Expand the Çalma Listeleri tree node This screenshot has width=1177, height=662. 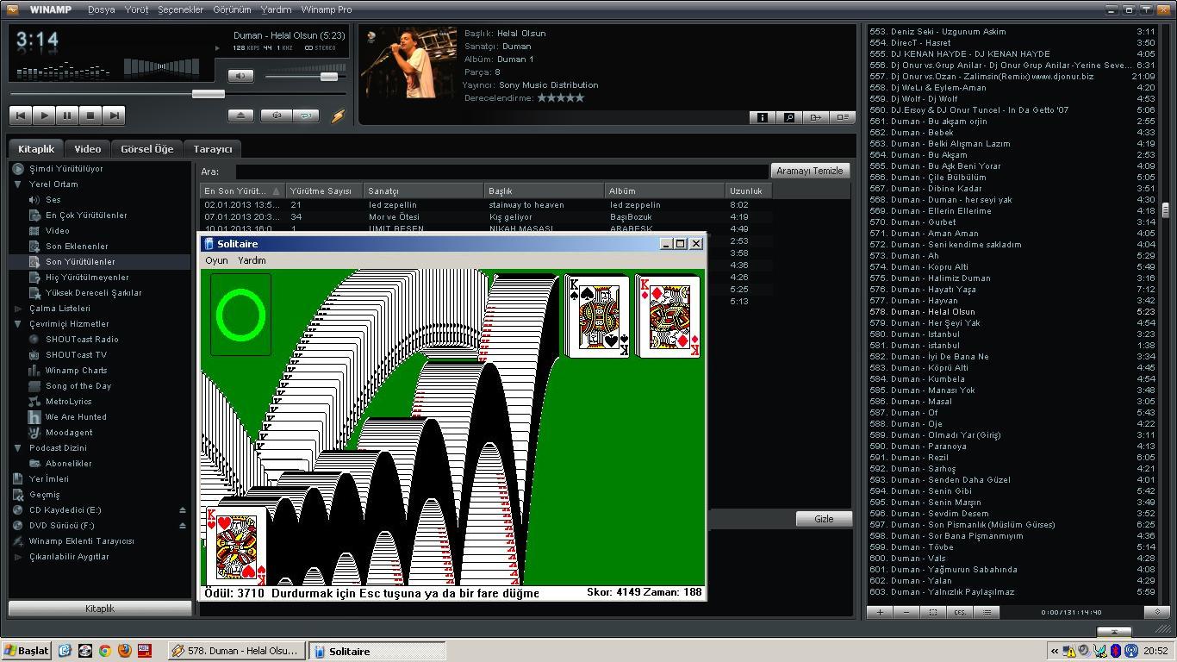pyautogui.click(x=18, y=309)
